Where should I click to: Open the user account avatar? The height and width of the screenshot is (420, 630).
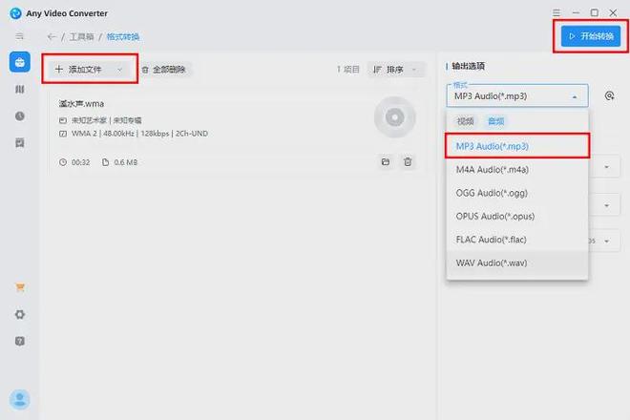coord(19,399)
